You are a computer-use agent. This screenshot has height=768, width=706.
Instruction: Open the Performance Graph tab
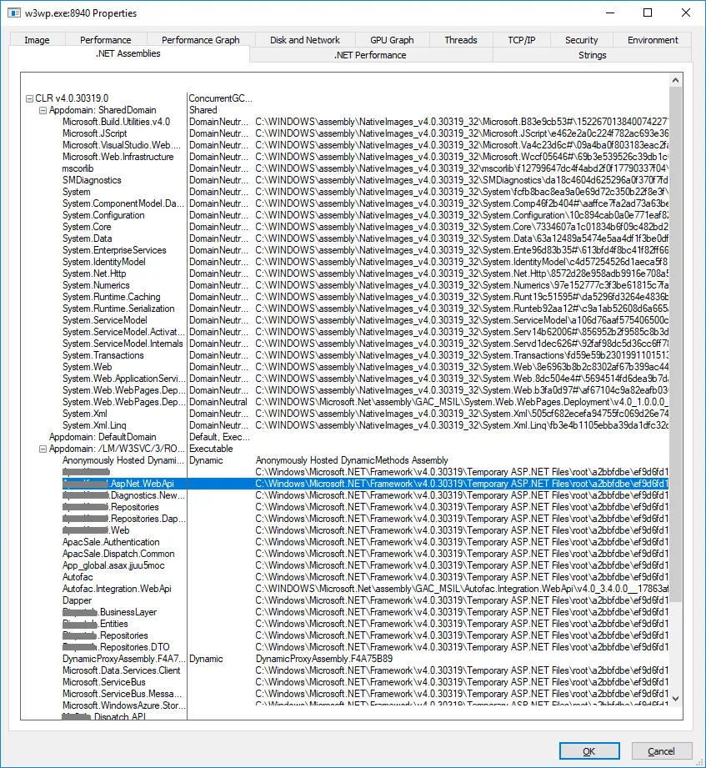coord(200,40)
